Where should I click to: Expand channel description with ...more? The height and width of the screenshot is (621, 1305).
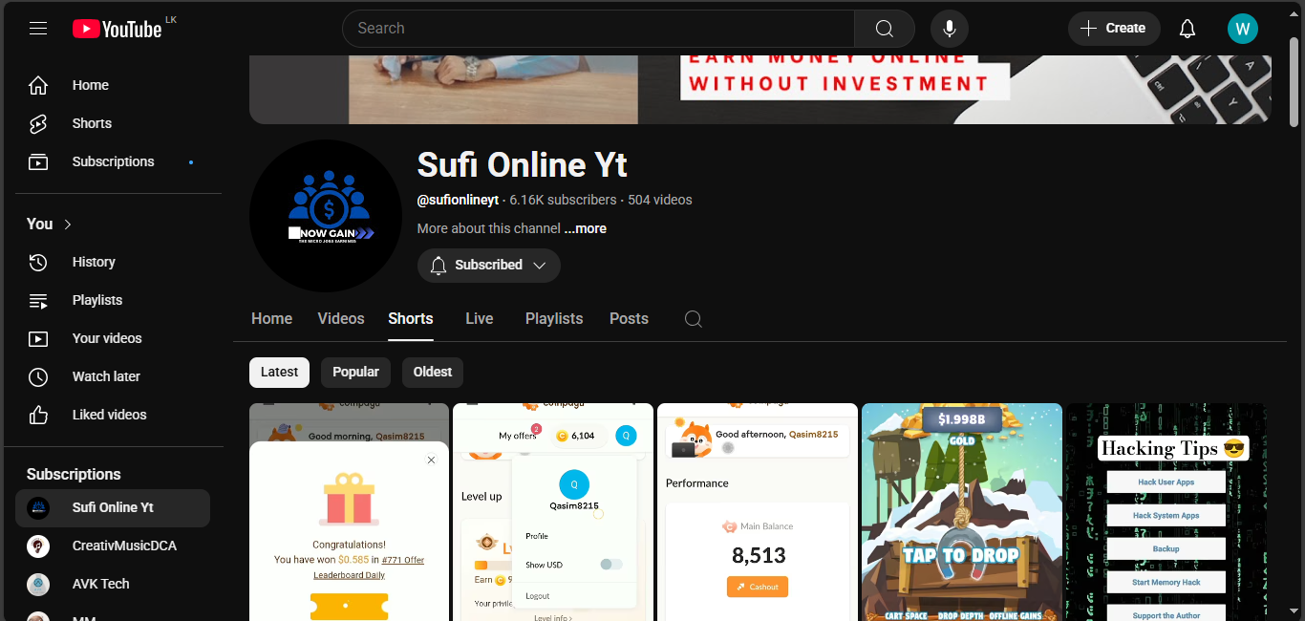tap(585, 228)
